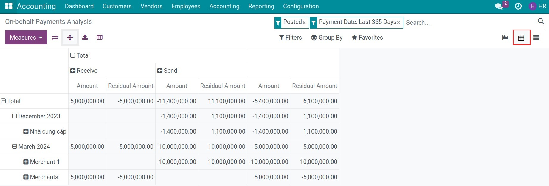Viewport: 549px width, 186px height.
Task: Click the Total row 6,100,000.00 cell
Action: coord(315,101)
